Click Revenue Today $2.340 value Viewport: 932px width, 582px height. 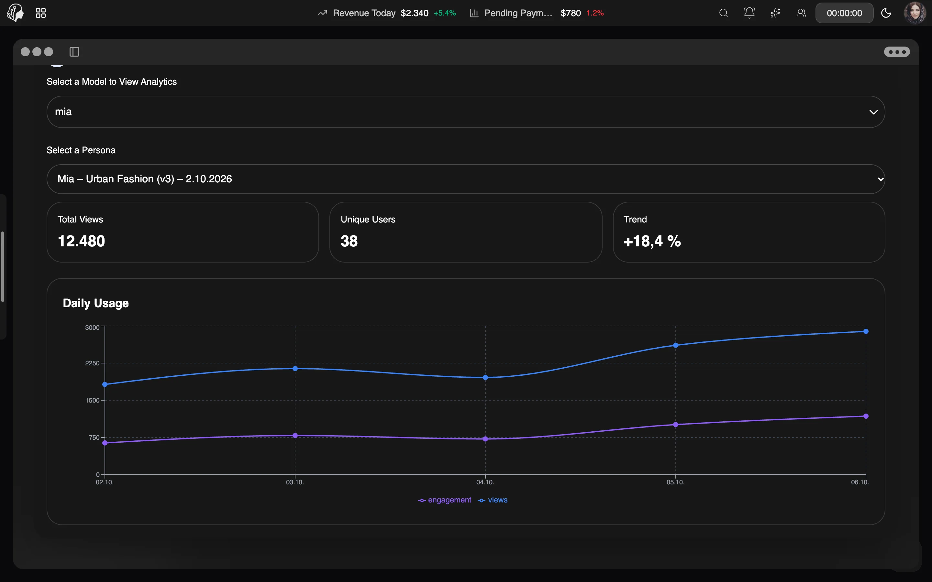coord(415,13)
